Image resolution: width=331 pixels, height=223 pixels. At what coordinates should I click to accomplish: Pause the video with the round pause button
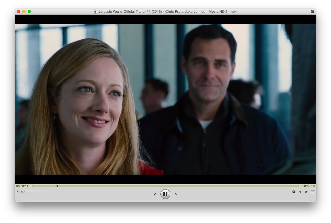[x=165, y=194]
